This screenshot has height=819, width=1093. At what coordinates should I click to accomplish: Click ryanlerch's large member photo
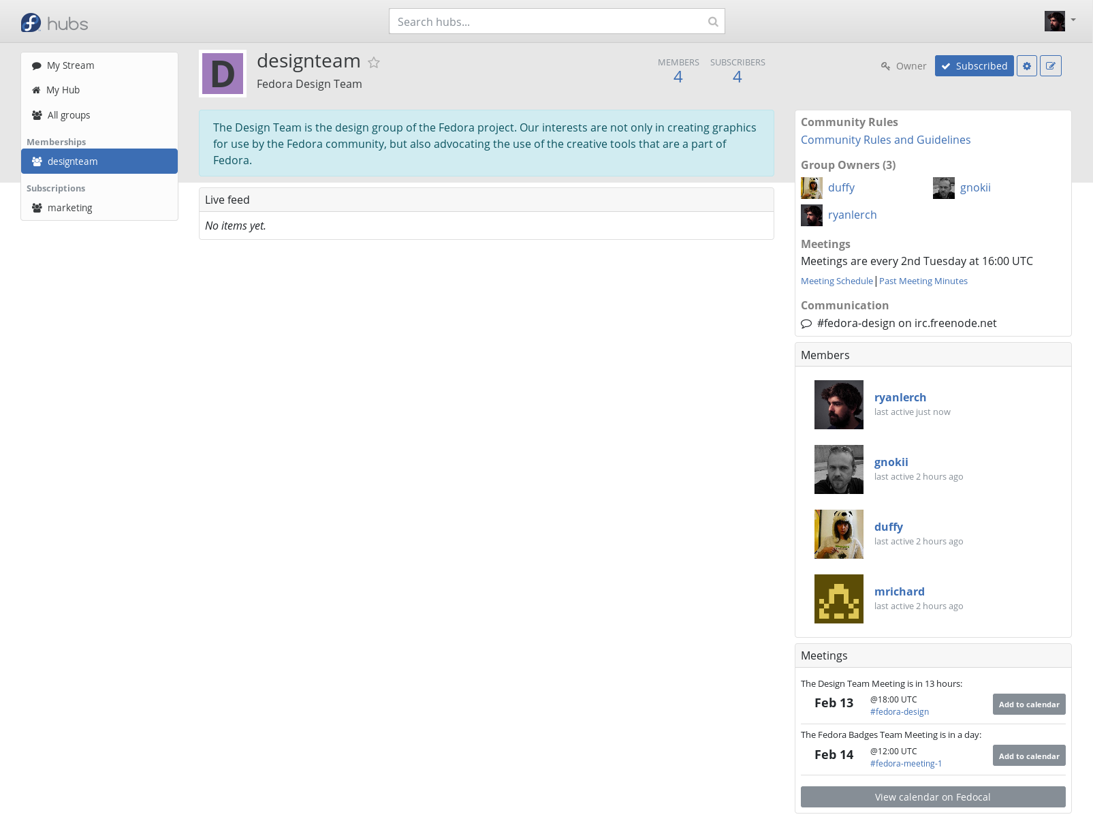839,405
